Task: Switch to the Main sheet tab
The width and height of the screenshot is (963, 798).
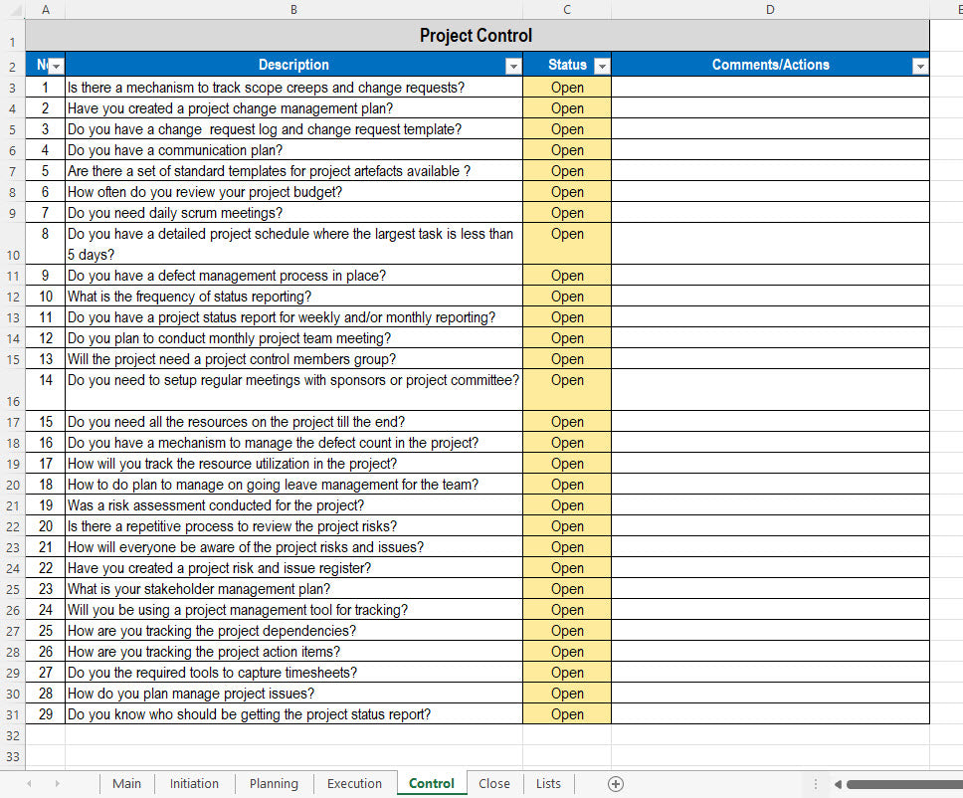Action: point(126,783)
